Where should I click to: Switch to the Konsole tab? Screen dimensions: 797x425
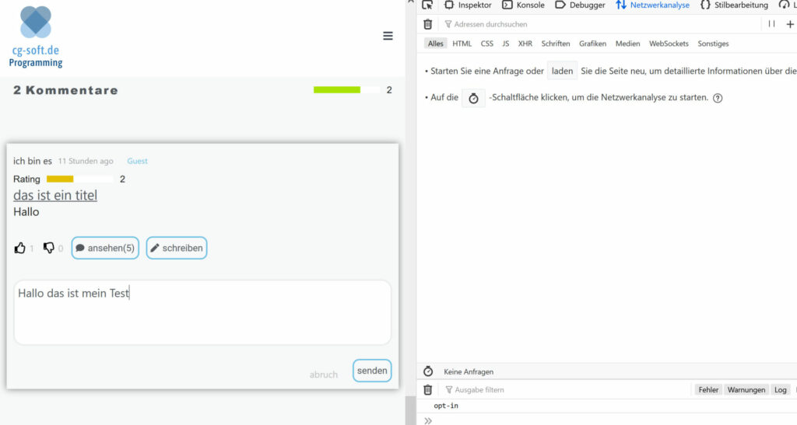[524, 5]
